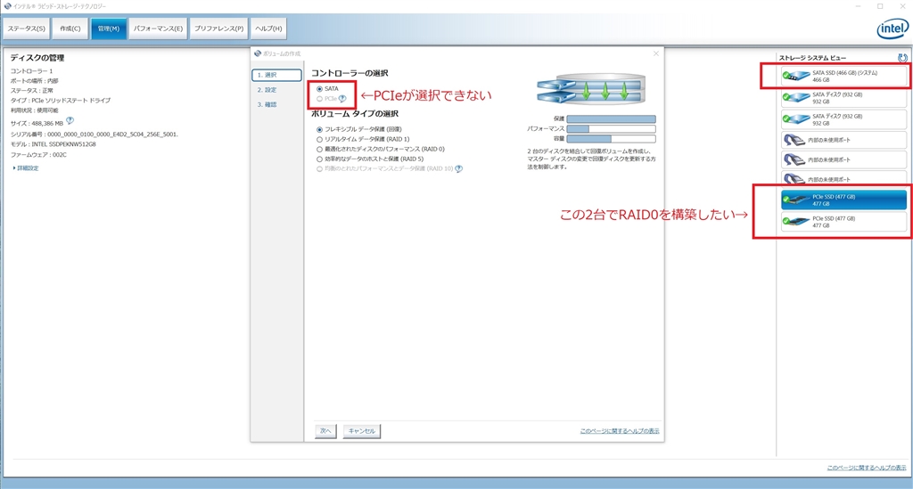The image size is (913, 489).
Task: Click the ファームウェア : 002C text
Action: tap(38, 155)
